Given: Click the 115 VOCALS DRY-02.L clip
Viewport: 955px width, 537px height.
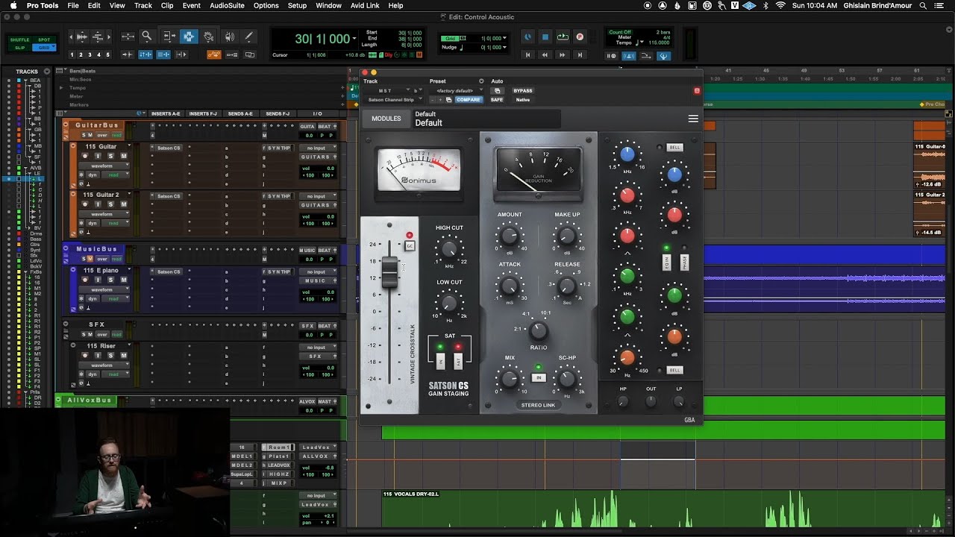Looking at the screenshot, I should (x=664, y=509).
